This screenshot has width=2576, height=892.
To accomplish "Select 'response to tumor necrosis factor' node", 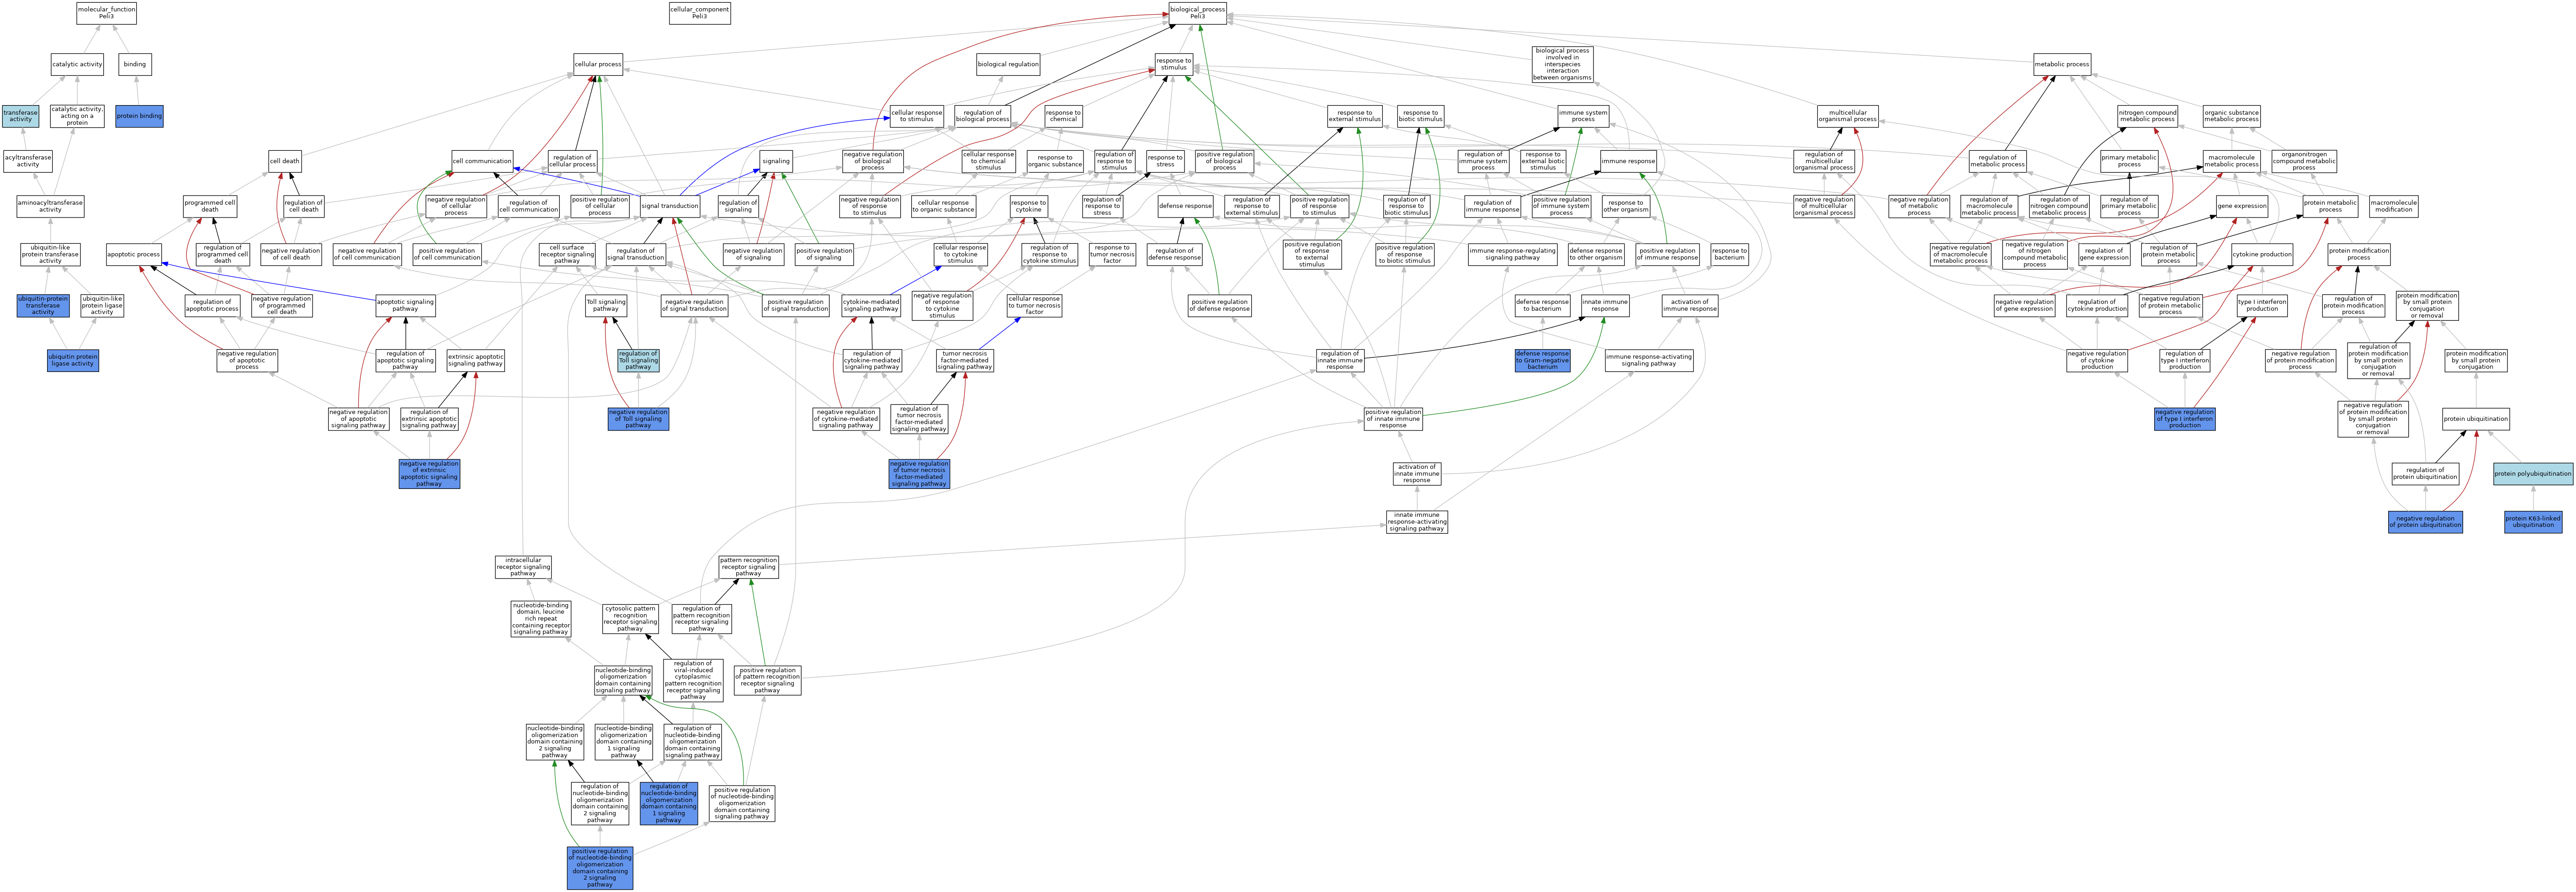I will coord(1112,254).
